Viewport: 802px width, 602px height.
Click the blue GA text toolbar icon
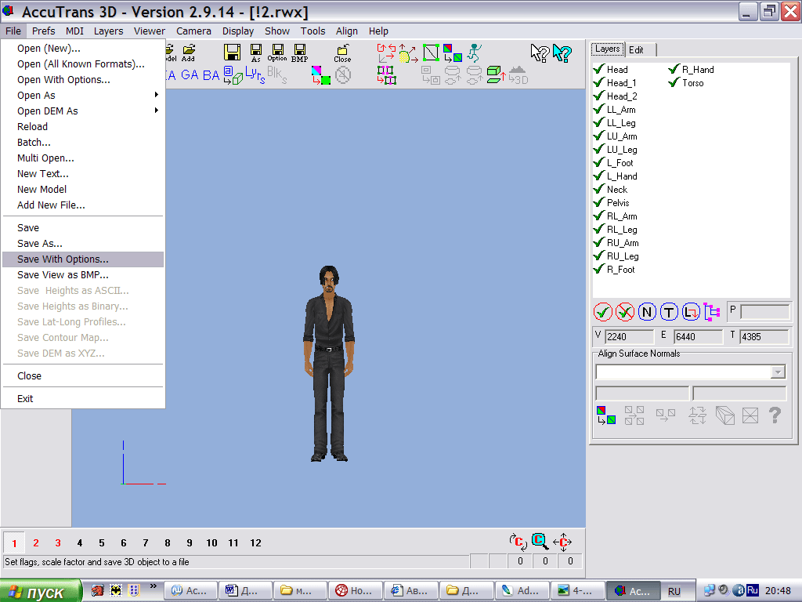click(x=190, y=74)
